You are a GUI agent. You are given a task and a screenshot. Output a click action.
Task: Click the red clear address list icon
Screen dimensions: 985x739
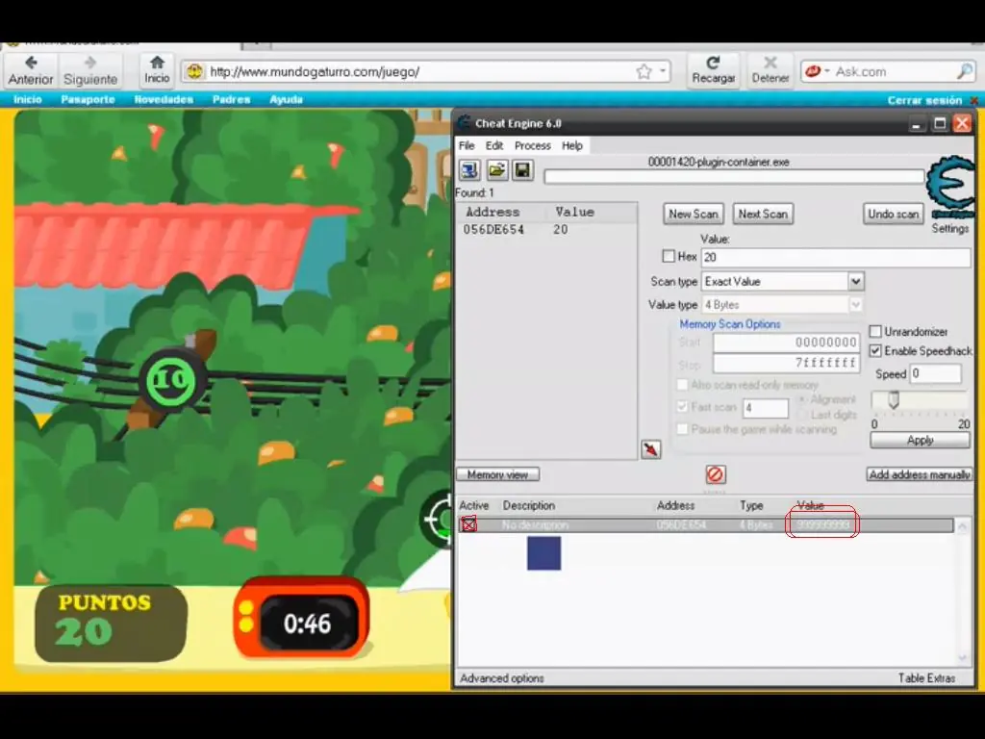(x=715, y=474)
